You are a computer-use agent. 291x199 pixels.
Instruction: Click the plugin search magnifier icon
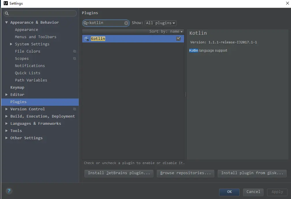tap(86, 23)
